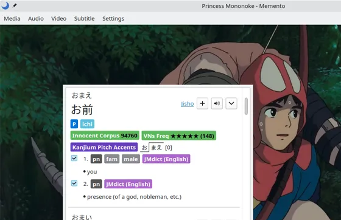Click the blue P tag
The width and height of the screenshot is (341, 220).
[x=74, y=124]
